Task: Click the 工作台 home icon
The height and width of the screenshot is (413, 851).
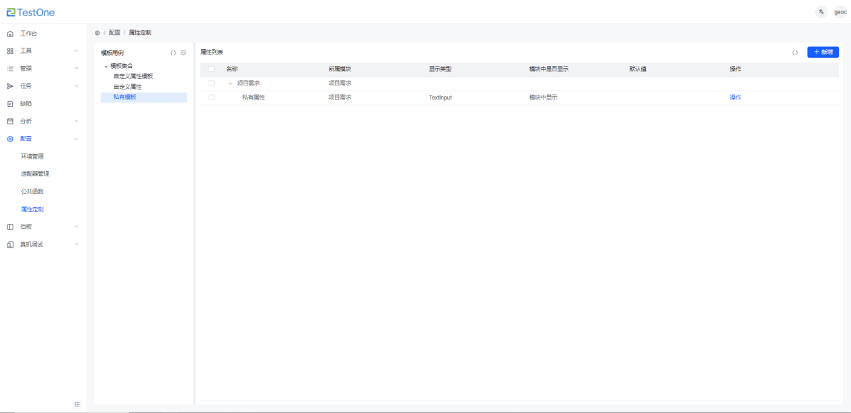Action: point(10,34)
